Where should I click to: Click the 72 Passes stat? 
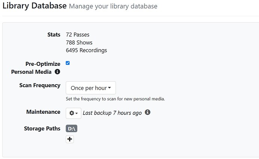pyautogui.click(x=78, y=35)
